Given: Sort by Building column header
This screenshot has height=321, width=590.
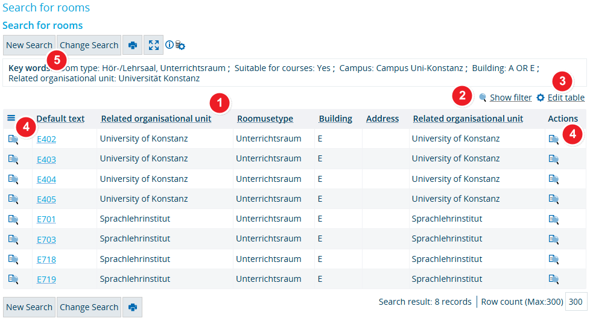Looking at the screenshot, I should [335, 119].
